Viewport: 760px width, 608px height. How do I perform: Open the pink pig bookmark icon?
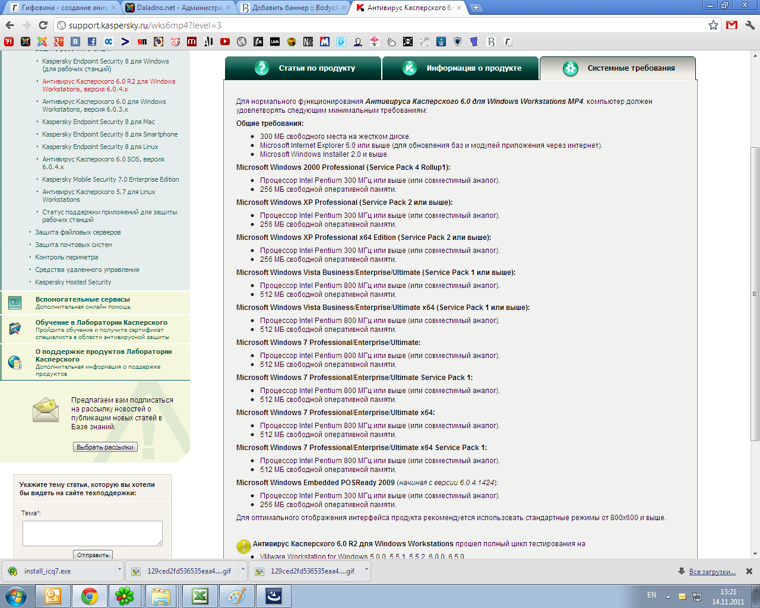click(175, 42)
